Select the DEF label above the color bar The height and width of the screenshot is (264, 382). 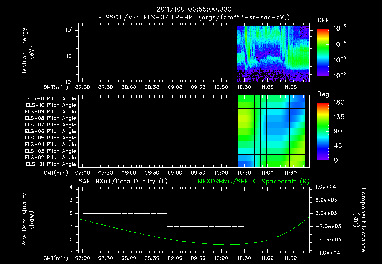[x=323, y=20]
